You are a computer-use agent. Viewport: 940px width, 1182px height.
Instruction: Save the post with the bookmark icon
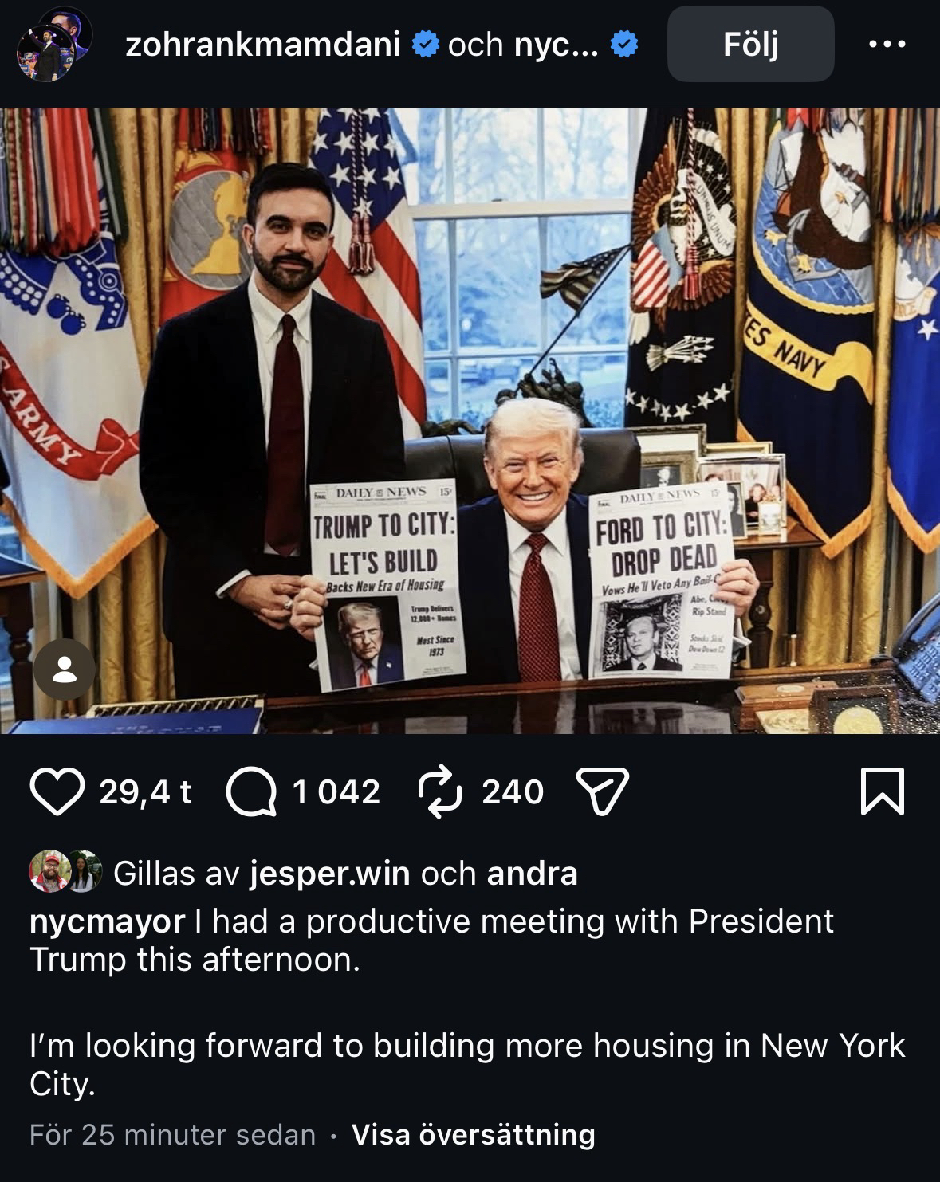click(883, 791)
